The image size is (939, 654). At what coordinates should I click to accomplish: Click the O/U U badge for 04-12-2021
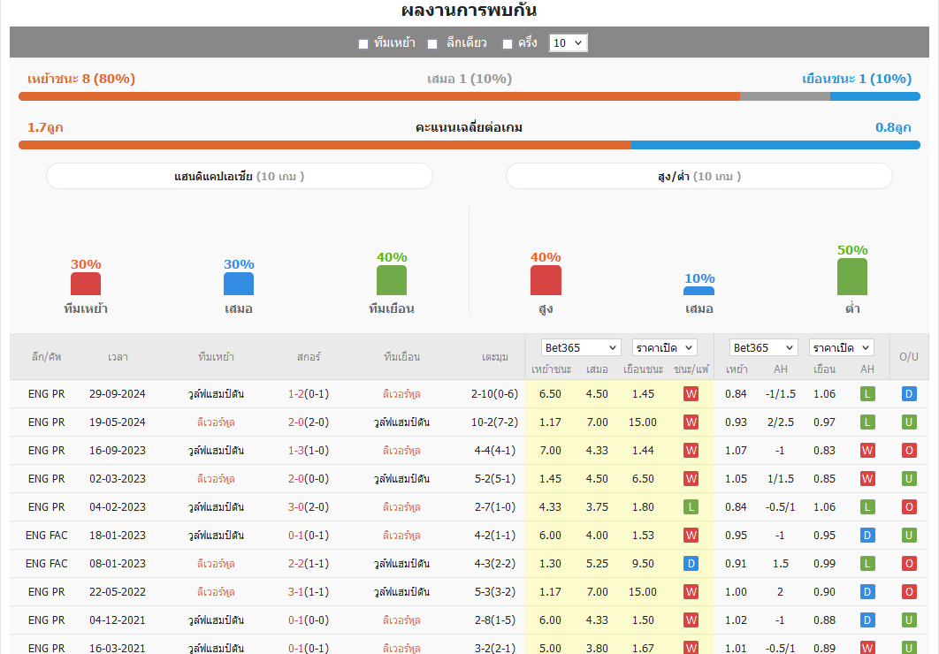(909, 620)
